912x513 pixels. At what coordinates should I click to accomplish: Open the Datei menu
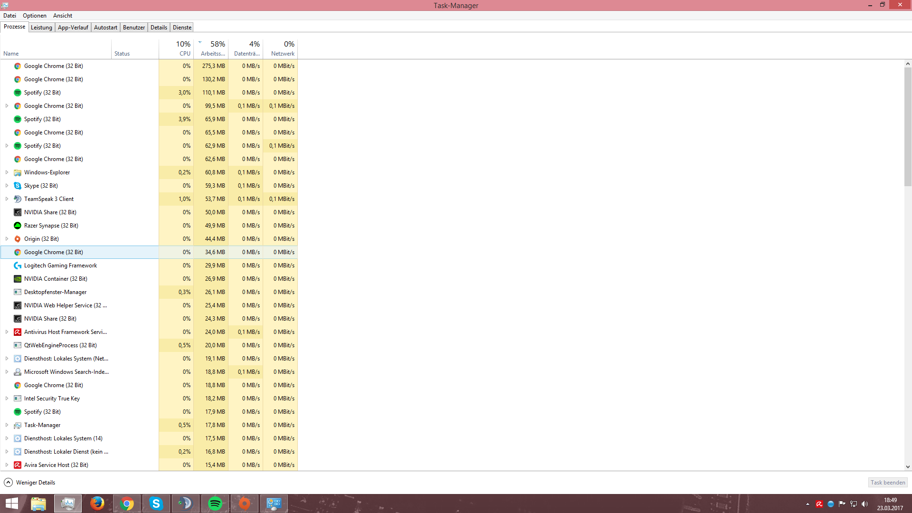[9, 16]
